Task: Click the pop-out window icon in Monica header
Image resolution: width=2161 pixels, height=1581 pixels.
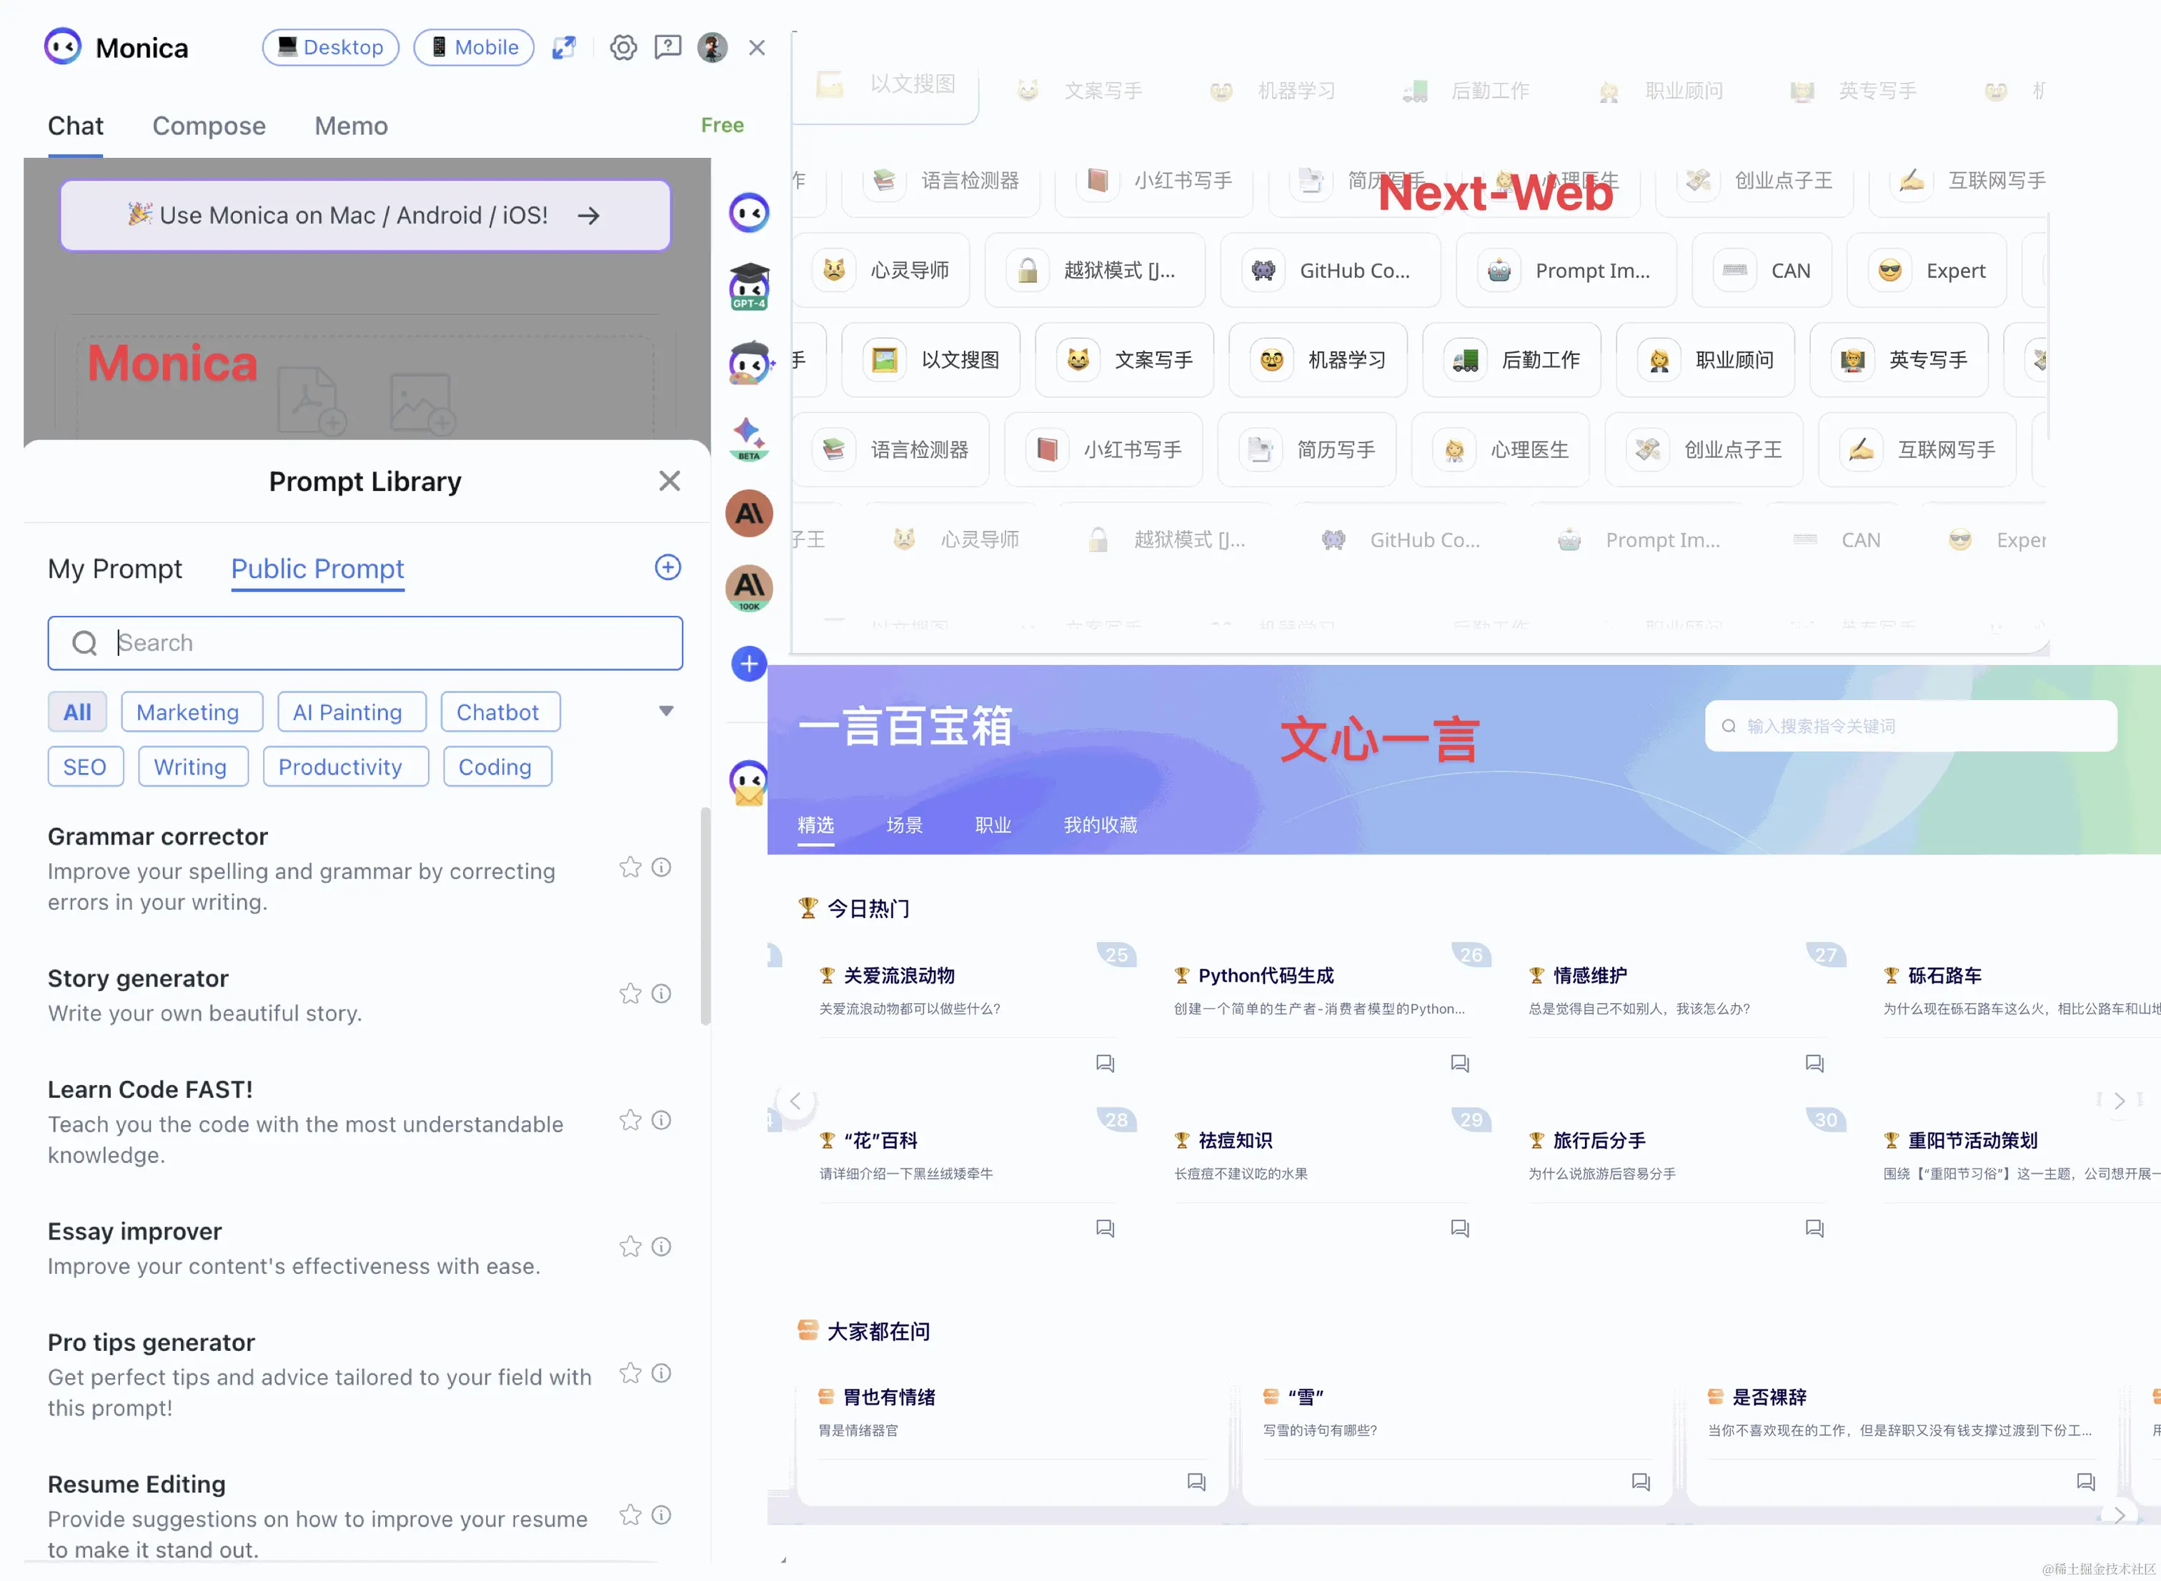Action: (564, 47)
